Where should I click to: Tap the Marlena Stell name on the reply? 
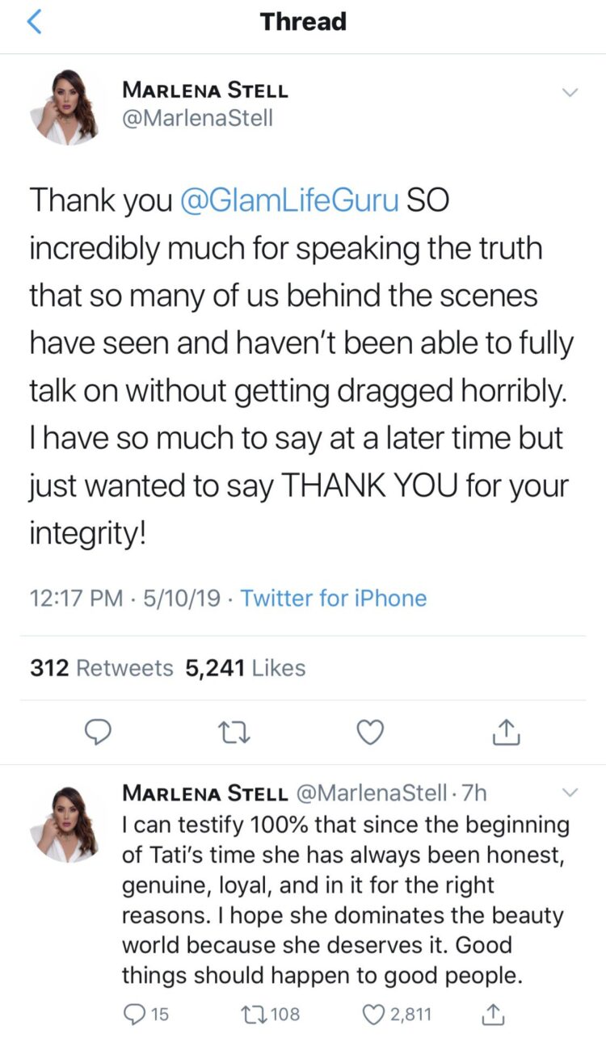point(206,793)
